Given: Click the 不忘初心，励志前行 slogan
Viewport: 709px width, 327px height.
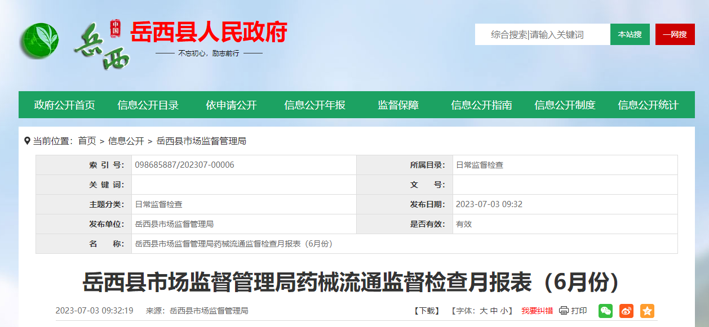Looking at the screenshot, I should (x=209, y=53).
